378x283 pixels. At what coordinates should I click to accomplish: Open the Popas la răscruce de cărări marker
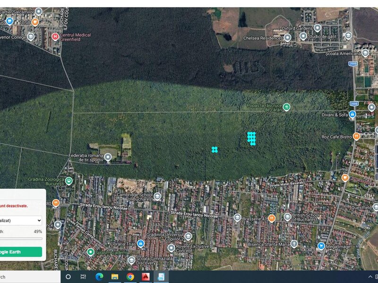point(286,107)
